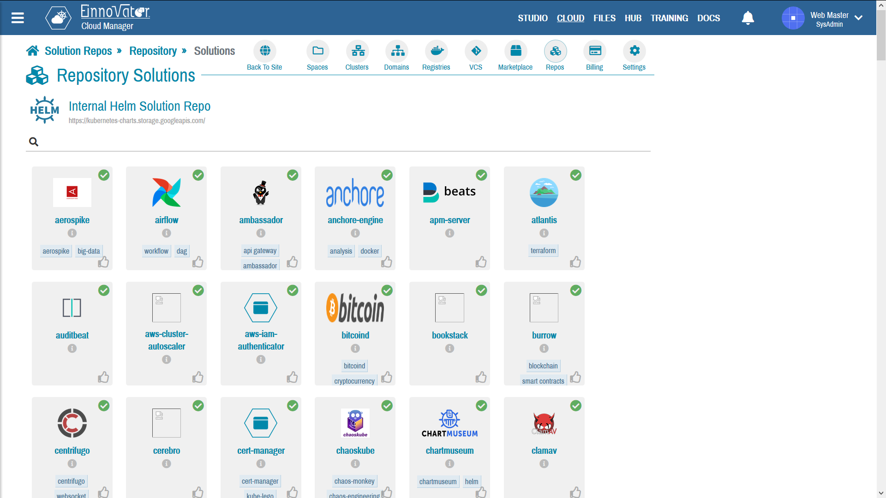Open the VCS icon

(x=476, y=51)
